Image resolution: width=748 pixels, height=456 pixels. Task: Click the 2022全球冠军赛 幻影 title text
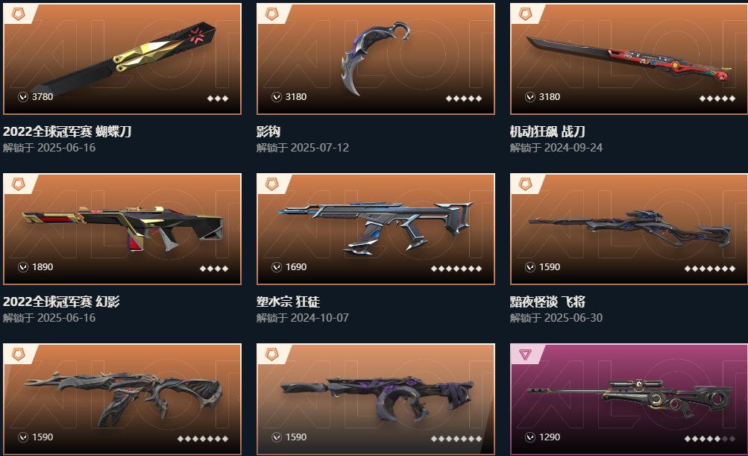click(61, 302)
